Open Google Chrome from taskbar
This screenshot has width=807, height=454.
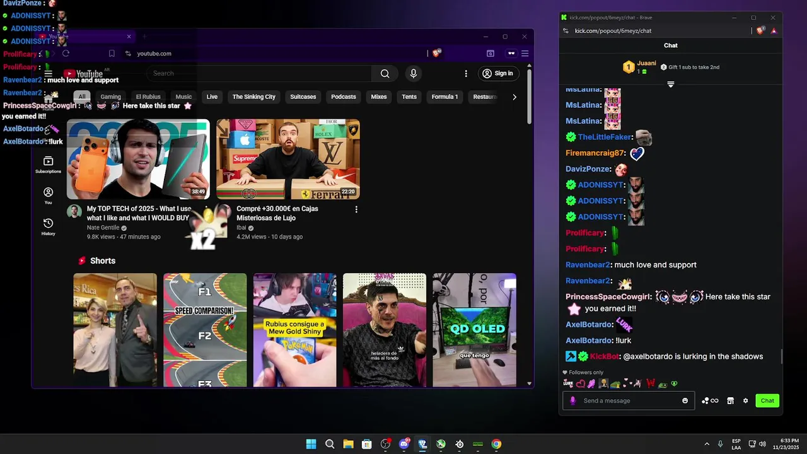pos(497,444)
